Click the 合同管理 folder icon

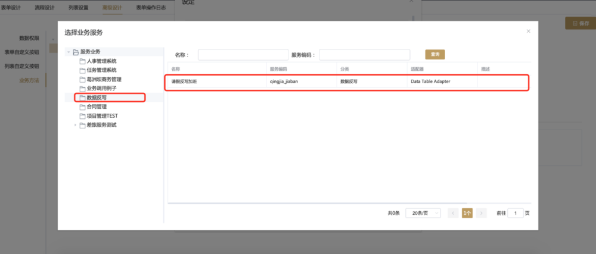coord(82,106)
